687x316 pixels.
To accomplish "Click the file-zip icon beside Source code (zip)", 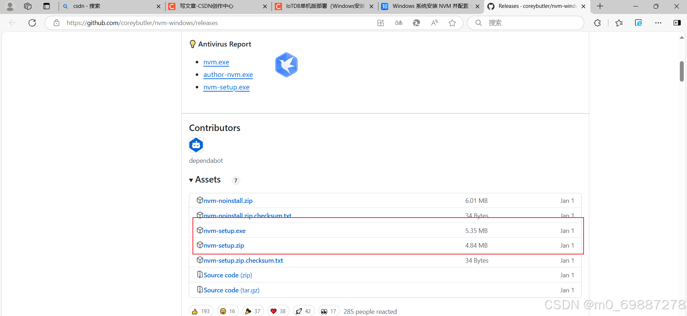I will 200,274.
